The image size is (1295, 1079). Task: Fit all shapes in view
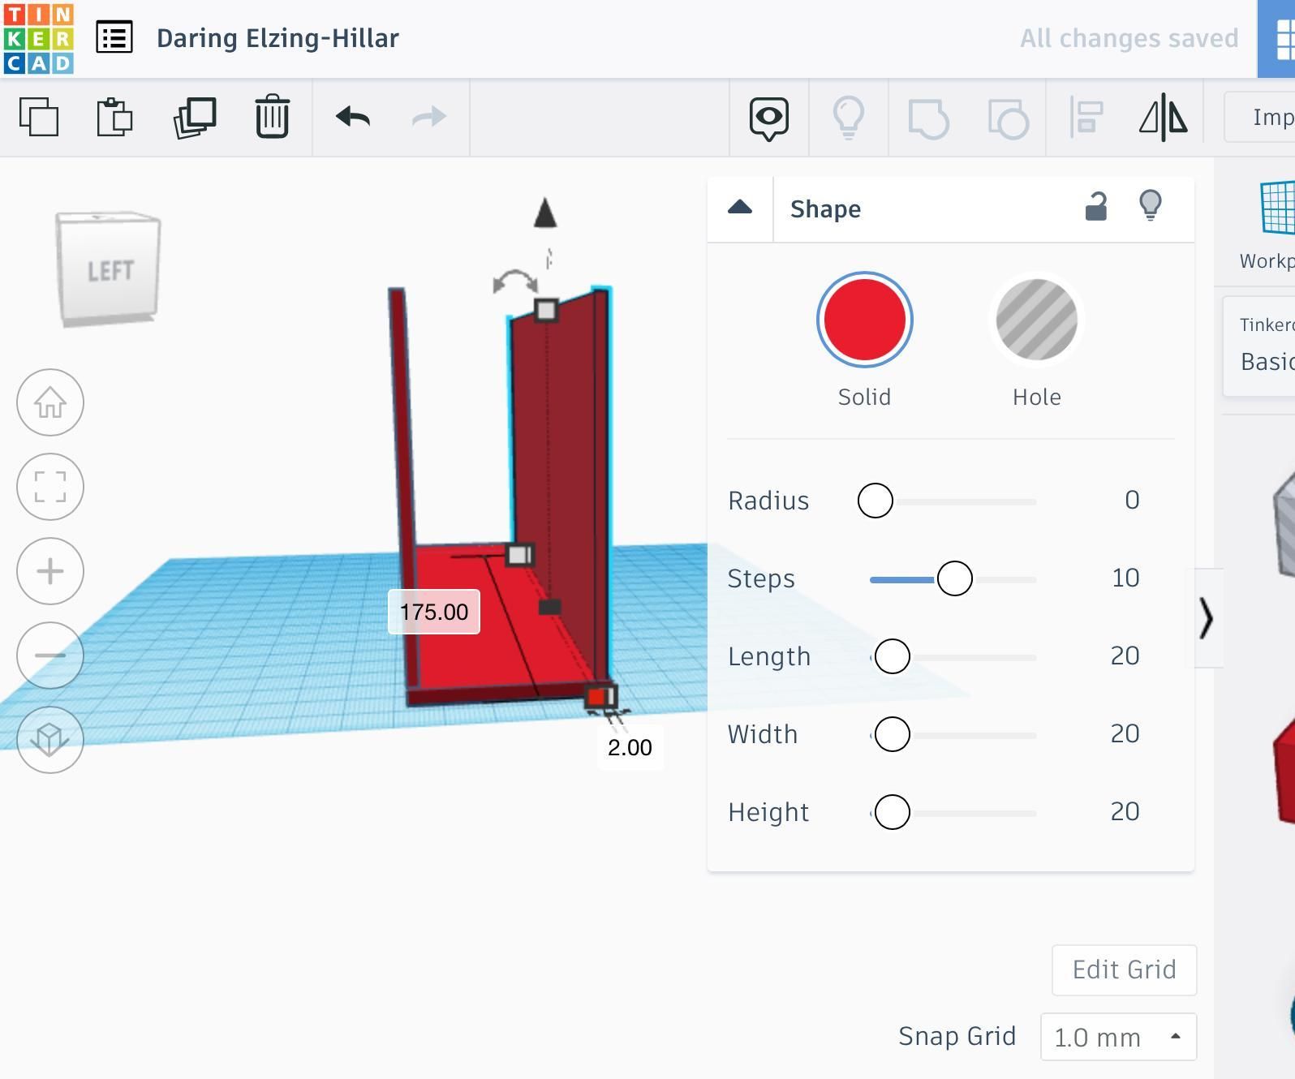50,487
